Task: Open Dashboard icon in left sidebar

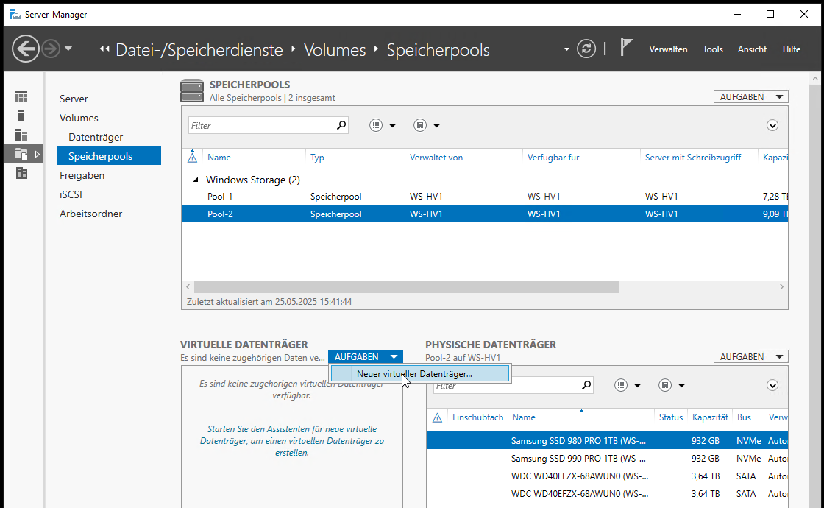Action: [21, 96]
